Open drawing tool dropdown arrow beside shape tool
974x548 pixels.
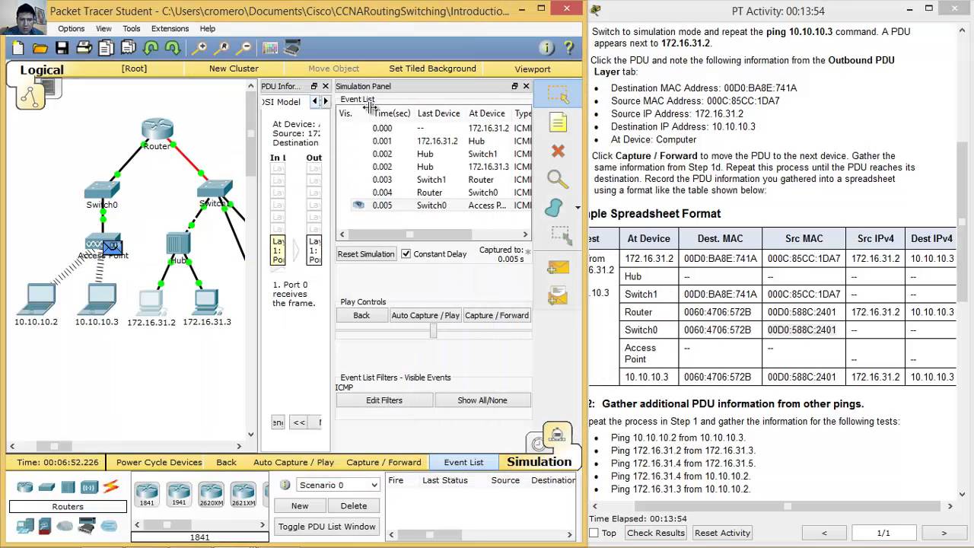coord(578,208)
